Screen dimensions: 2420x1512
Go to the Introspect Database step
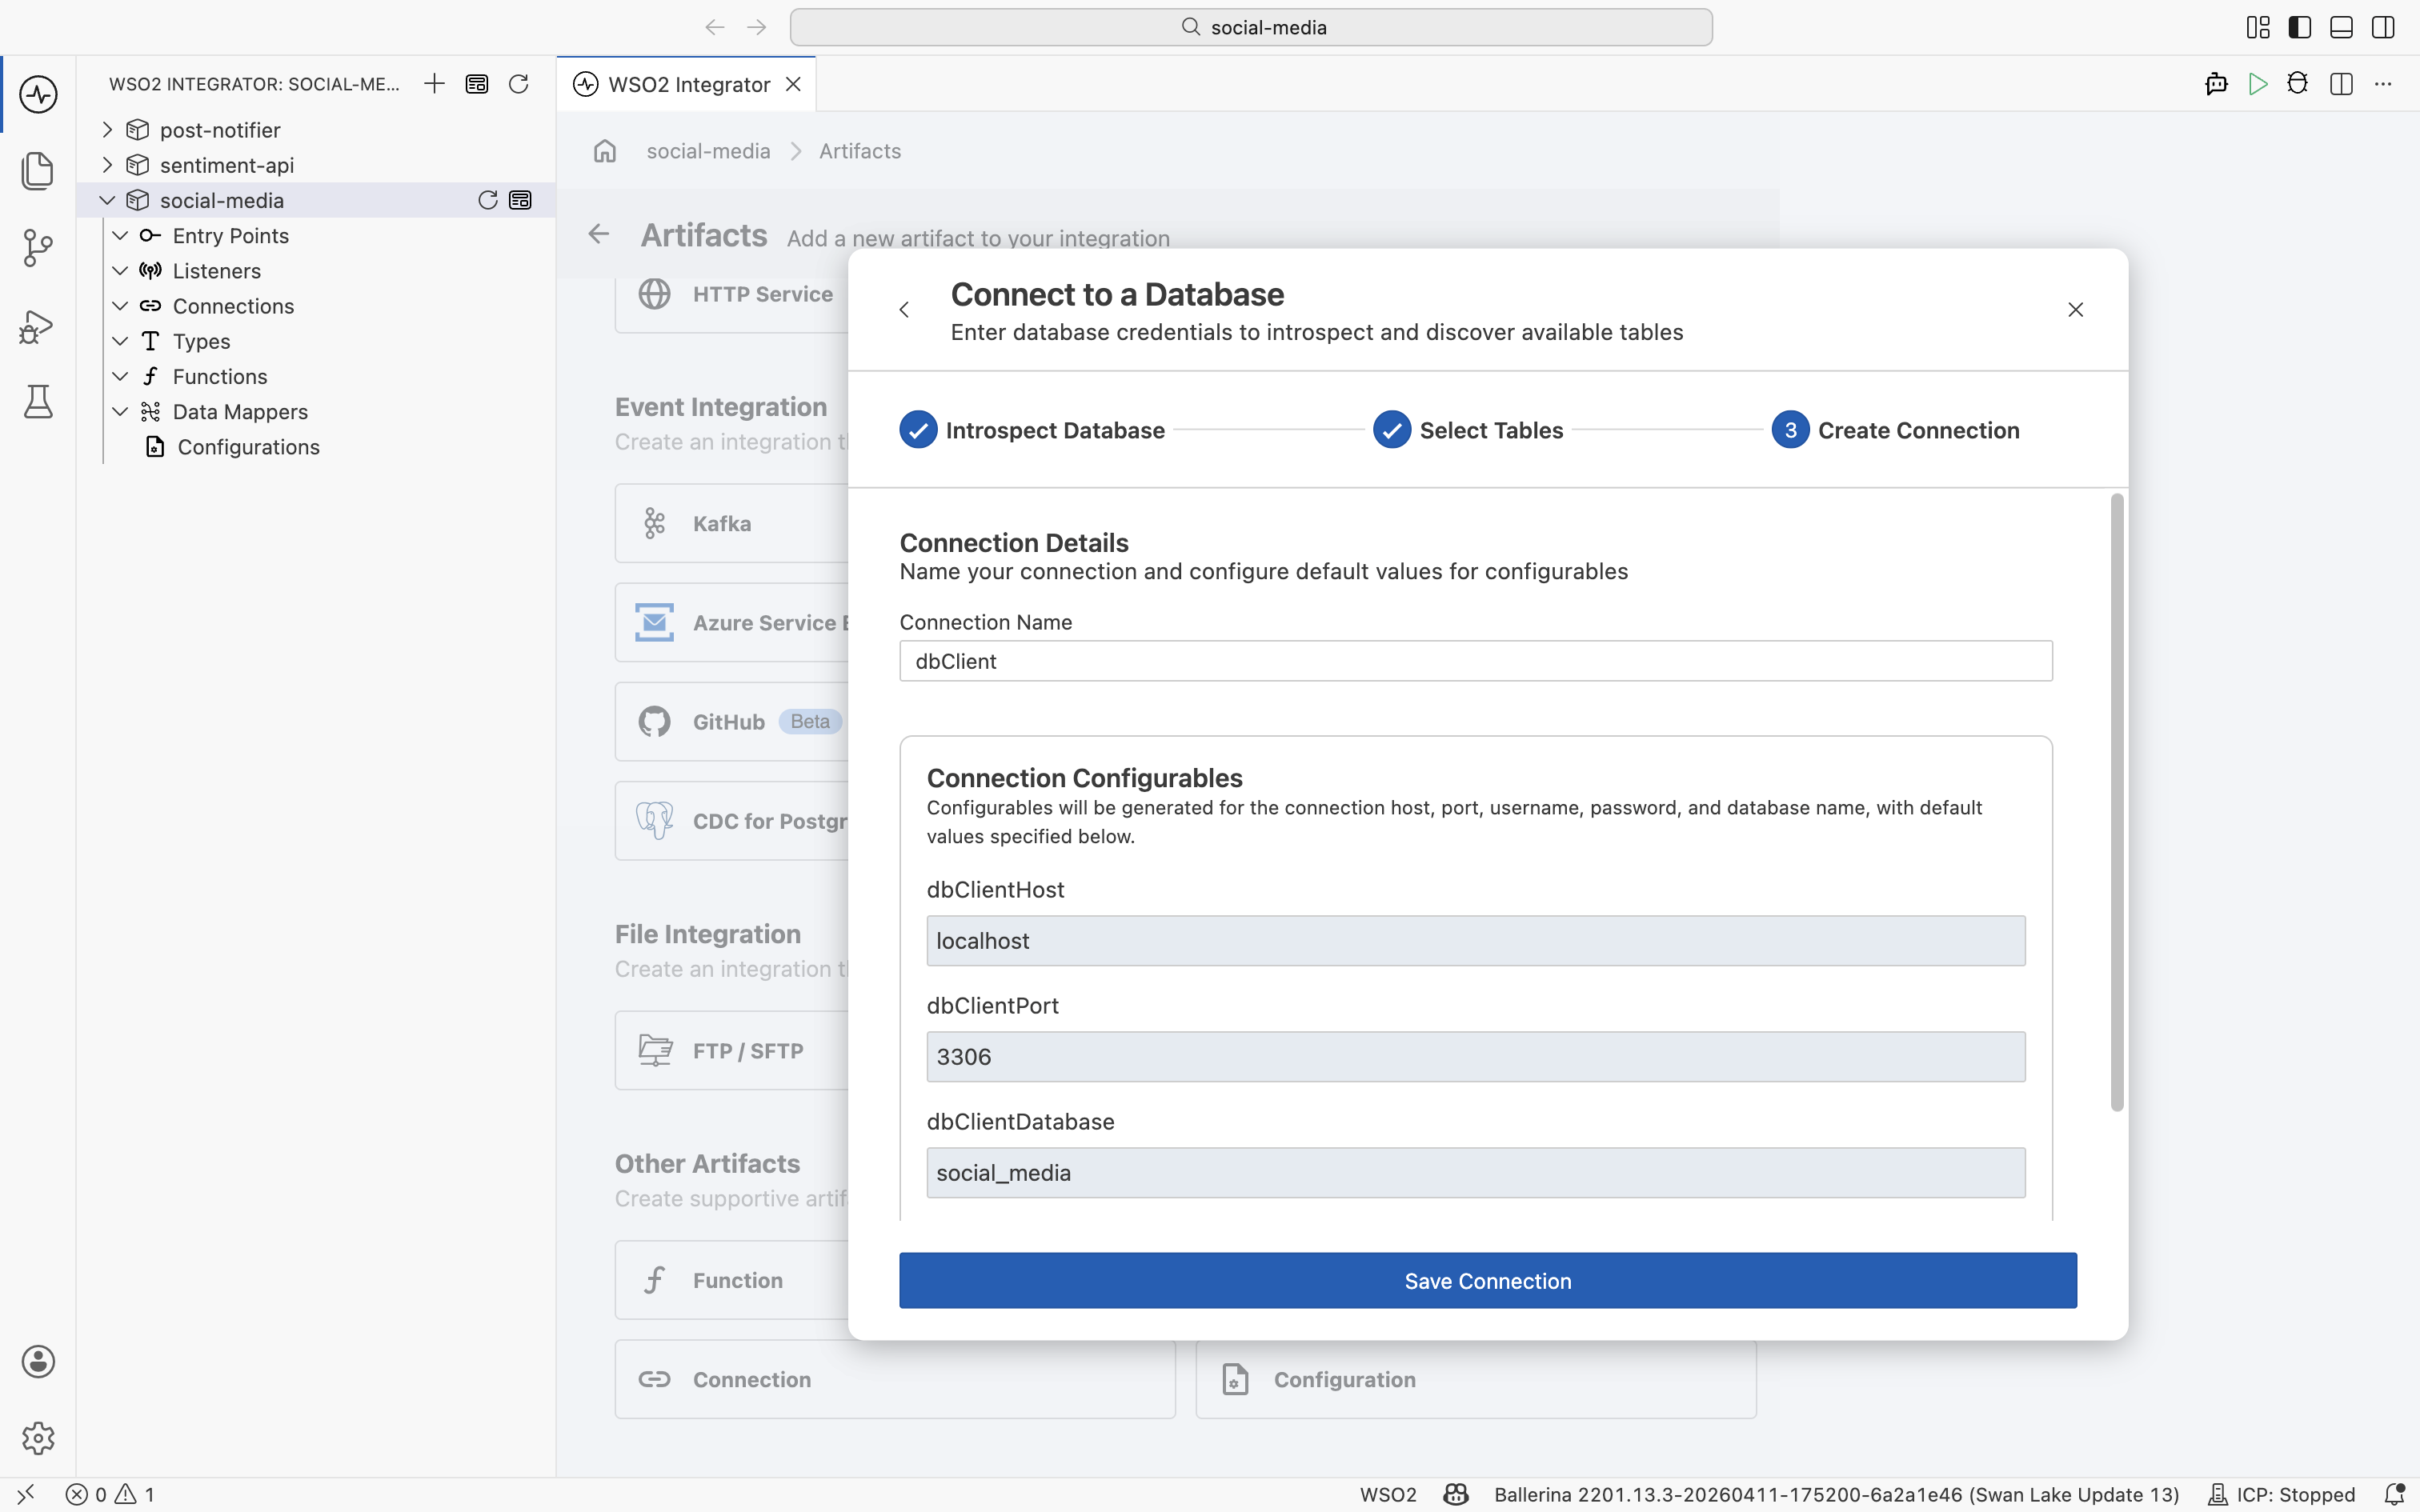(x=1032, y=430)
